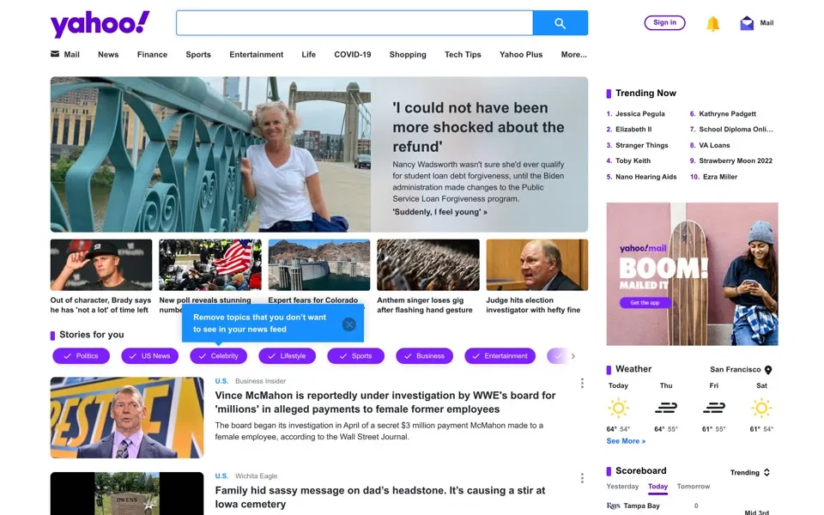Viewport: 824px width, 515px height.
Task: Toggle the Lifestyle topic chip
Action: coord(287,355)
